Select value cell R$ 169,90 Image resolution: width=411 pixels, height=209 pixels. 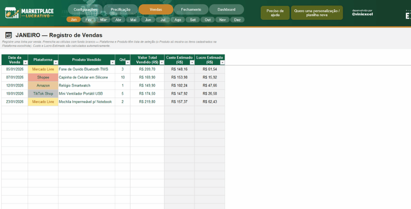(147, 78)
